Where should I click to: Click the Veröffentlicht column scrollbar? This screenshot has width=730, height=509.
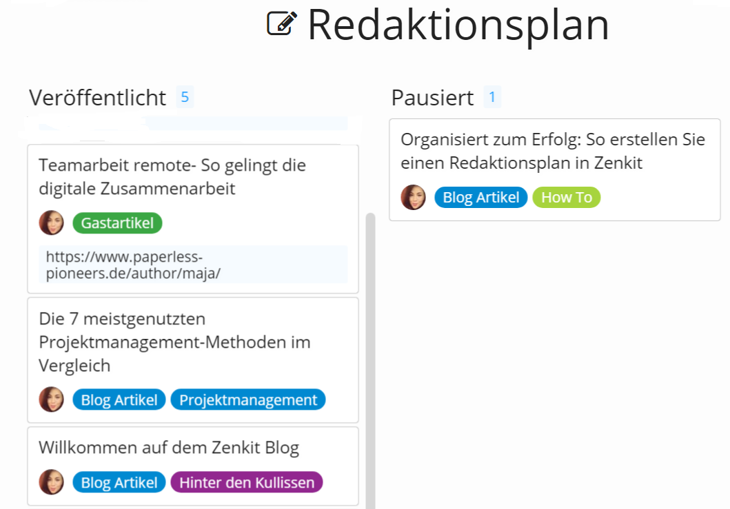371,361
